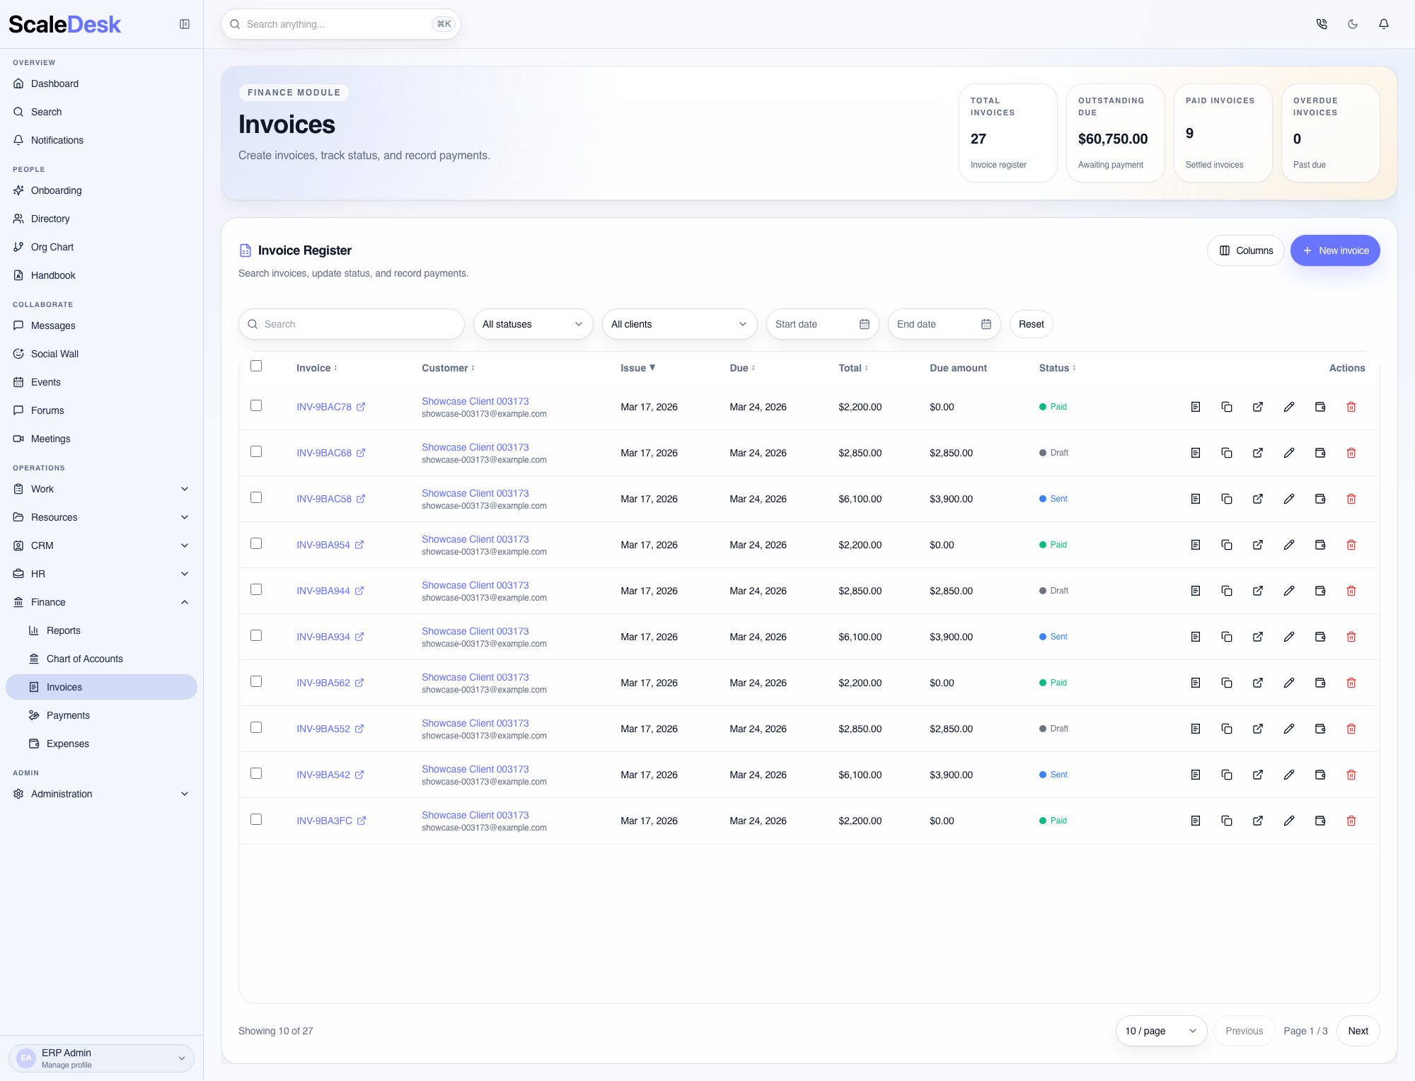The image size is (1415, 1081).
Task: Record payment wallet icon for INV-9BA542
Action: pos(1320,775)
